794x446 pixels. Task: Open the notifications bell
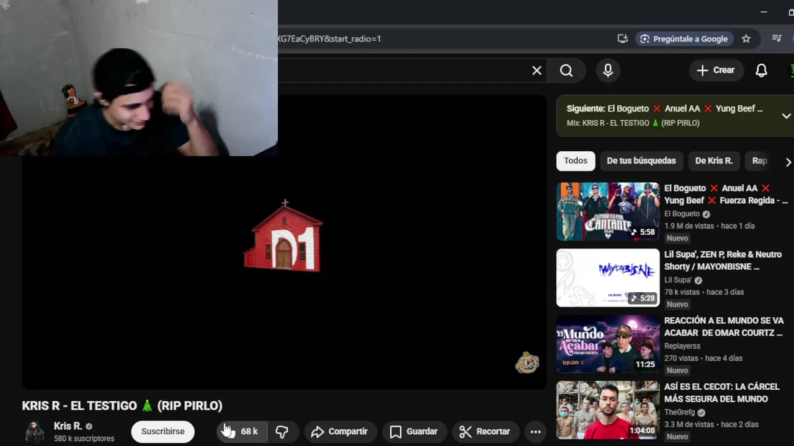pyautogui.click(x=761, y=71)
